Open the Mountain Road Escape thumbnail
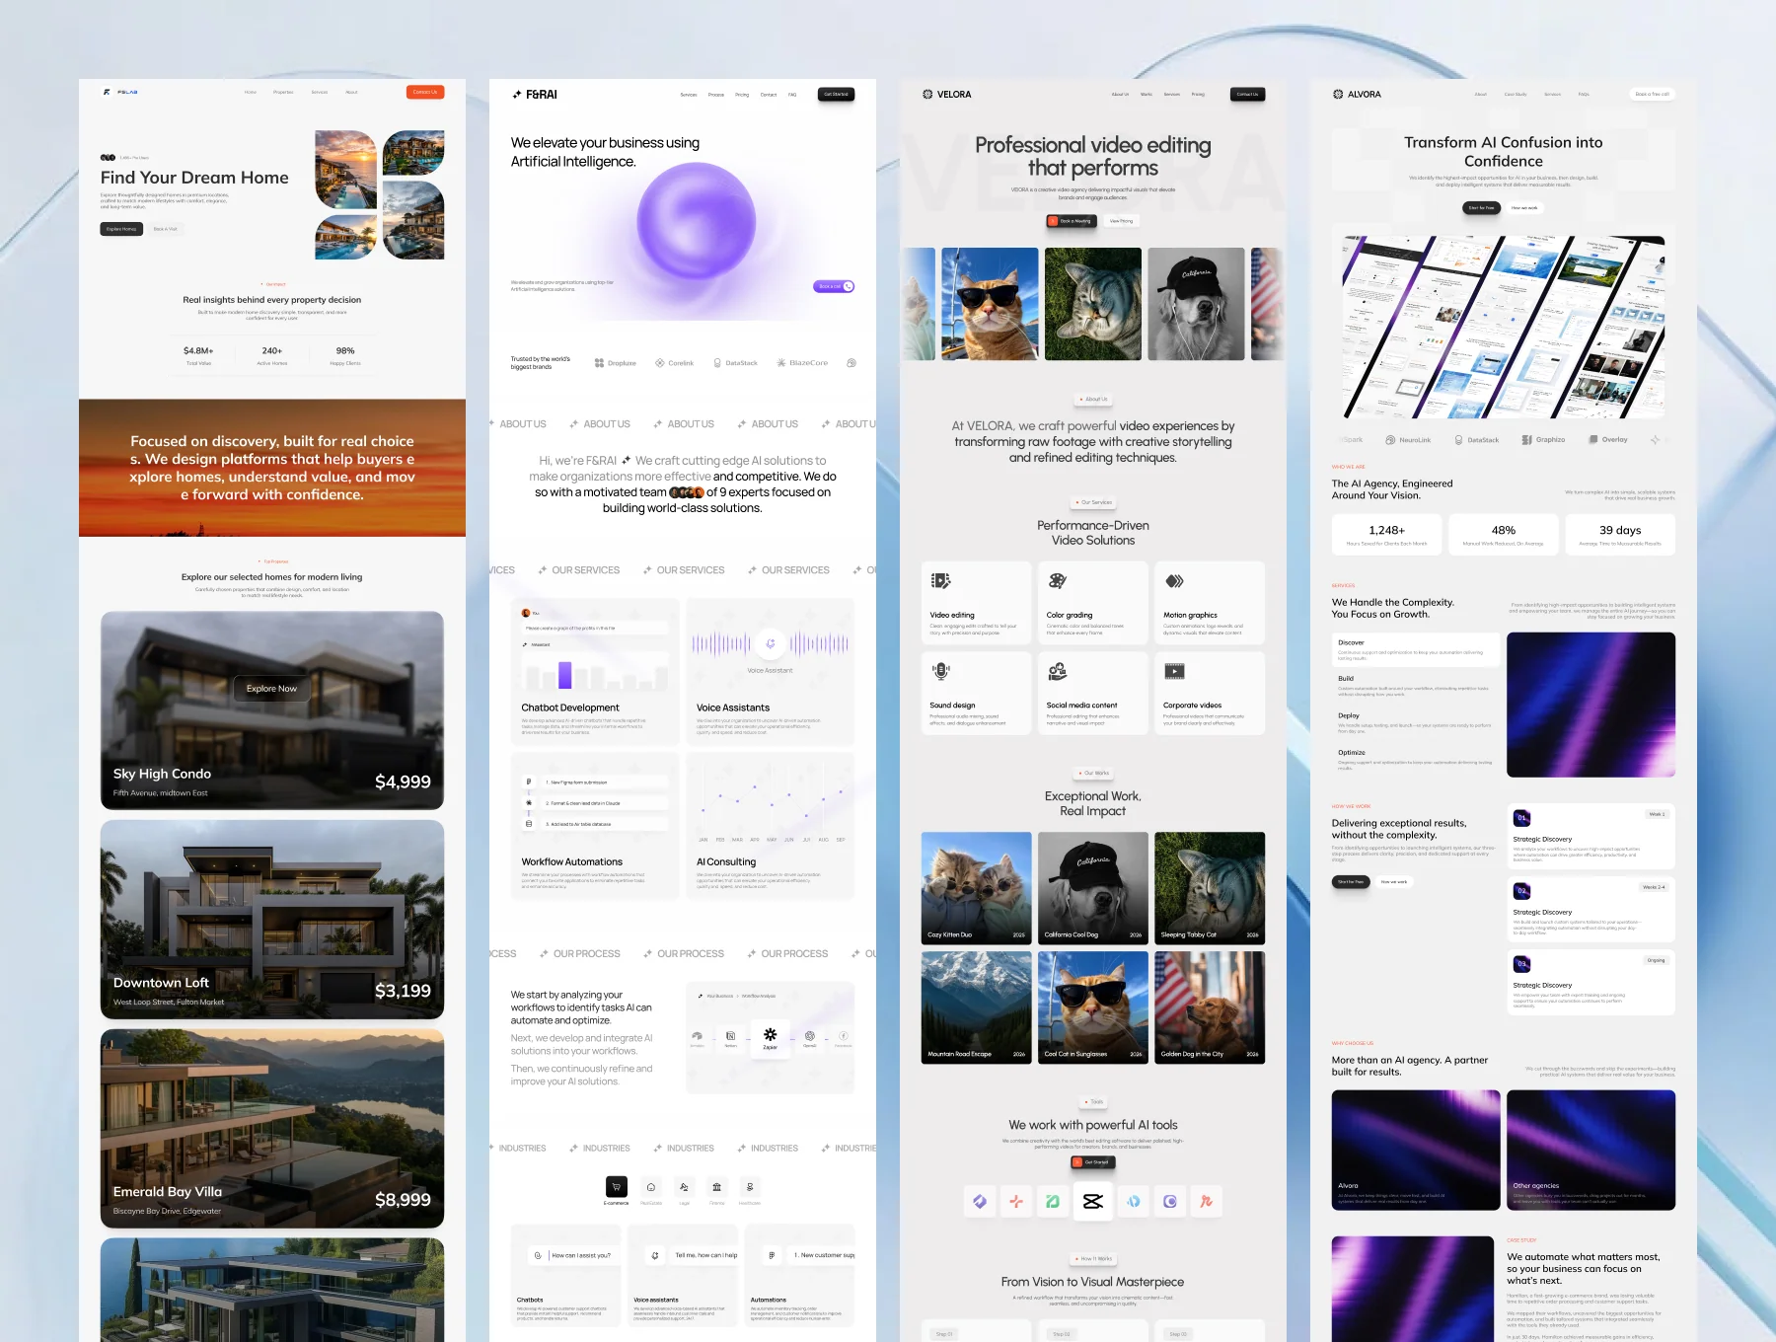The width and height of the screenshot is (1776, 1342). [x=977, y=1007]
